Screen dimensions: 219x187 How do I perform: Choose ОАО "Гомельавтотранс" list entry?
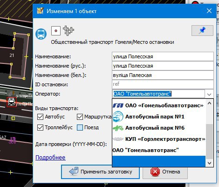coord(159,150)
